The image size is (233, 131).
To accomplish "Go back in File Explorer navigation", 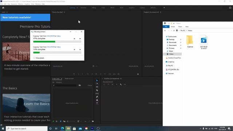I will [165, 31].
